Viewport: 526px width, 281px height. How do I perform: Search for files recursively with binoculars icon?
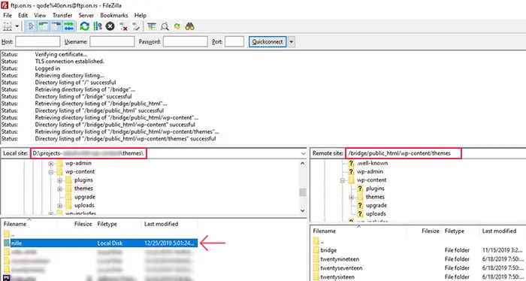pyautogui.click(x=190, y=26)
